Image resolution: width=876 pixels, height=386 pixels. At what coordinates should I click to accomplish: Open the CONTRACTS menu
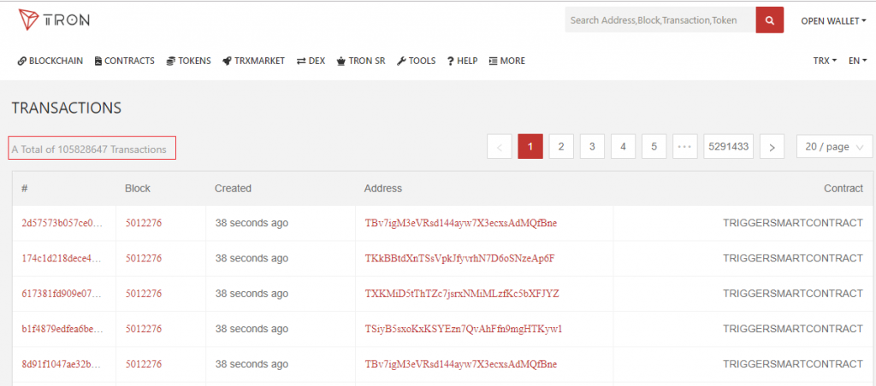pos(125,61)
